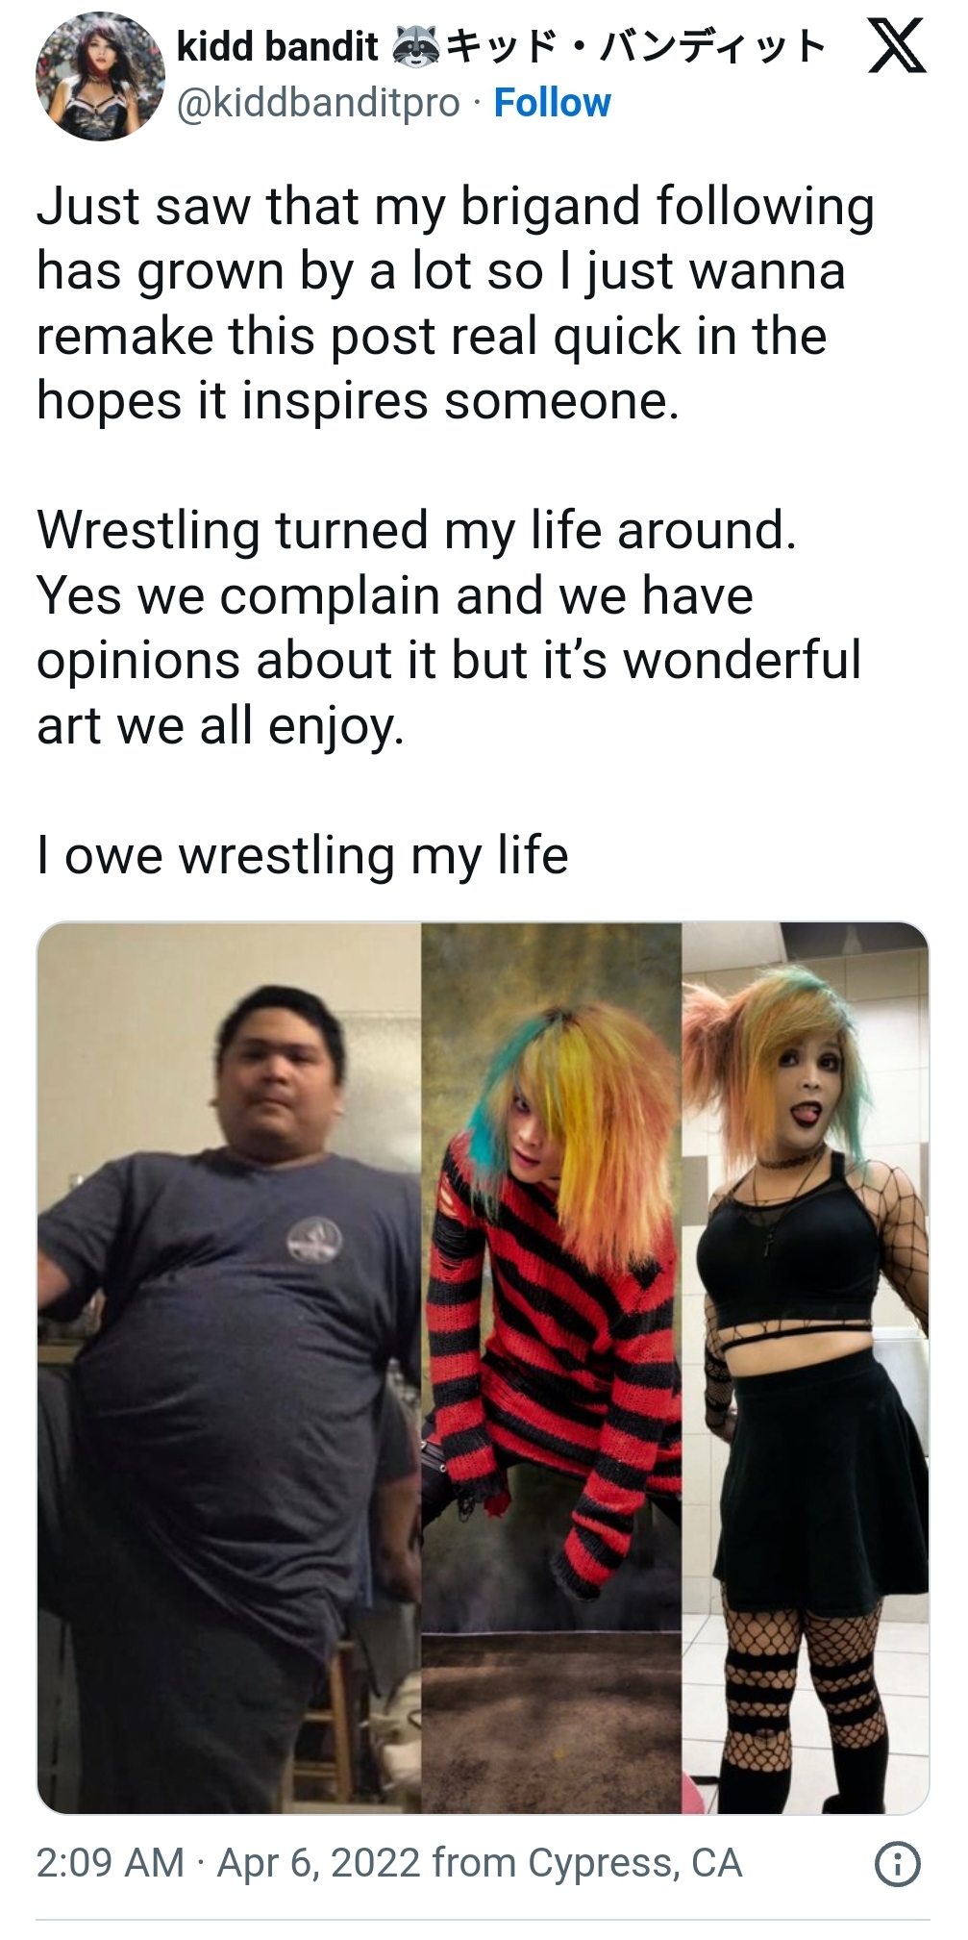Click the 'Just saw that my brigand following' line

[456, 207]
